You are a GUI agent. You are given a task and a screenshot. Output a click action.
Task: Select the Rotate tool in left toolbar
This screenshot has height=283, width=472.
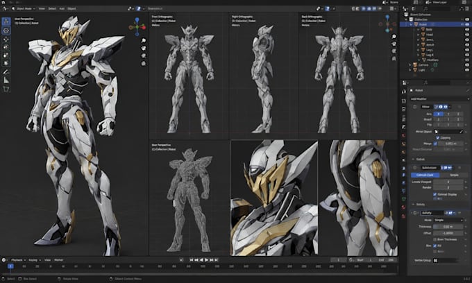6,47
